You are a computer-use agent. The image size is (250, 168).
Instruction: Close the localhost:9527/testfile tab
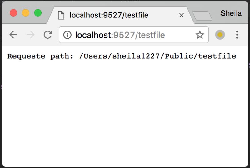tap(181, 15)
